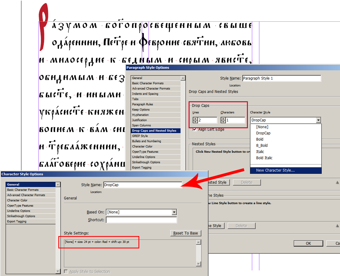Click the Drop Caps Characters value field
This screenshot has width=340, height=276.
coord(235,120)
